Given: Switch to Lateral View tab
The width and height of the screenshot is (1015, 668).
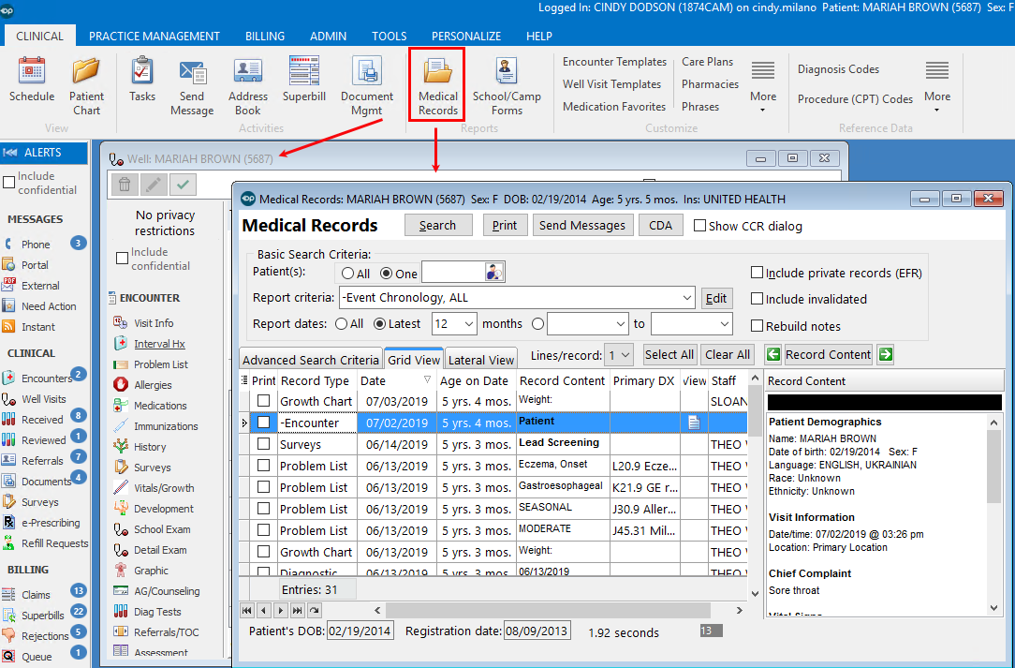Looking at the screenshot, I should pos(481,360).
